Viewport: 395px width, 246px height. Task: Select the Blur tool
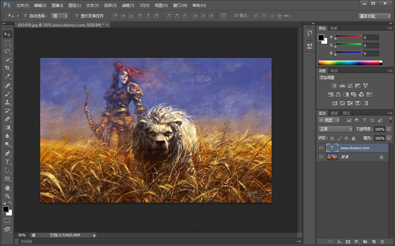pyautogui.click(x=7, y=136)
